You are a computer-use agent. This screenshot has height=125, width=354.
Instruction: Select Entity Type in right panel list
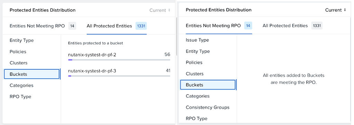tap(198, 51)
